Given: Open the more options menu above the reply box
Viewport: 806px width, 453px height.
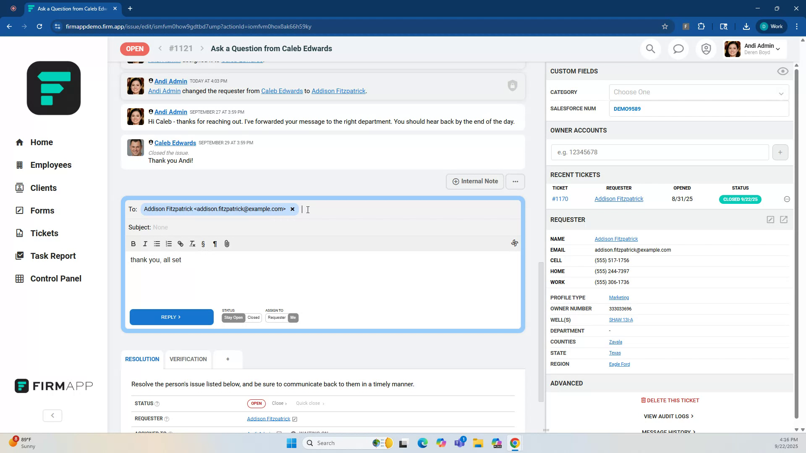Looking at the screenshot, I should (x=515, y=181).
